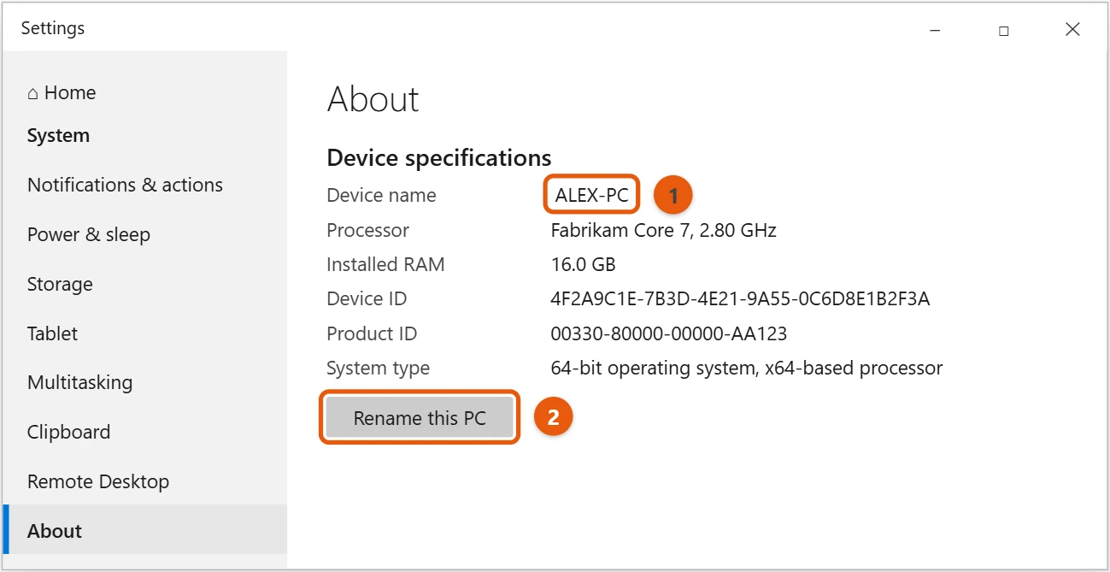Viewport: 1110px width, 572px height.
Task: Click the Device name label
Action: [381, 195]
